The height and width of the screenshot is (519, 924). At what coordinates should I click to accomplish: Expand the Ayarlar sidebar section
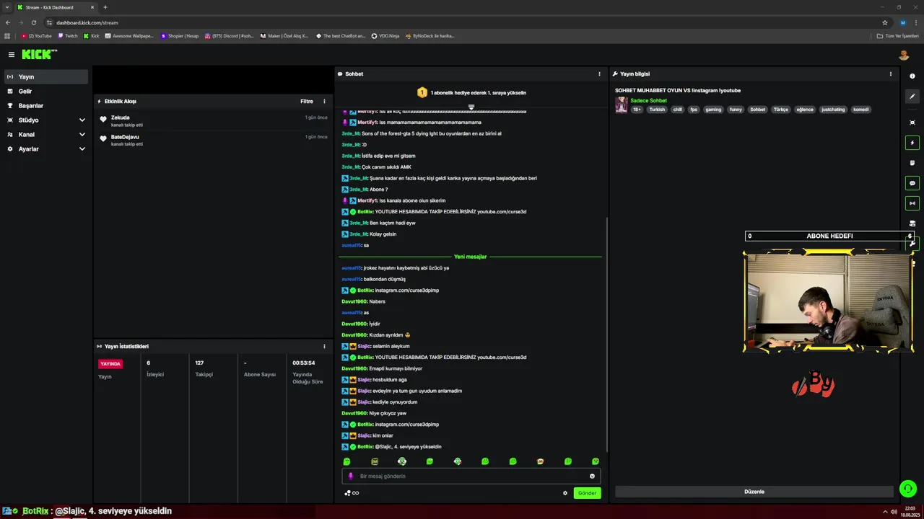pyautogui.click(x=46, y=149)
